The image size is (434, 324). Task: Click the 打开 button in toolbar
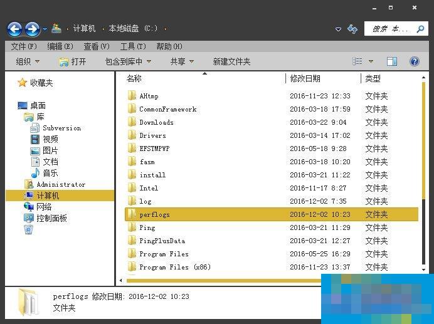[x=73, y=61]
